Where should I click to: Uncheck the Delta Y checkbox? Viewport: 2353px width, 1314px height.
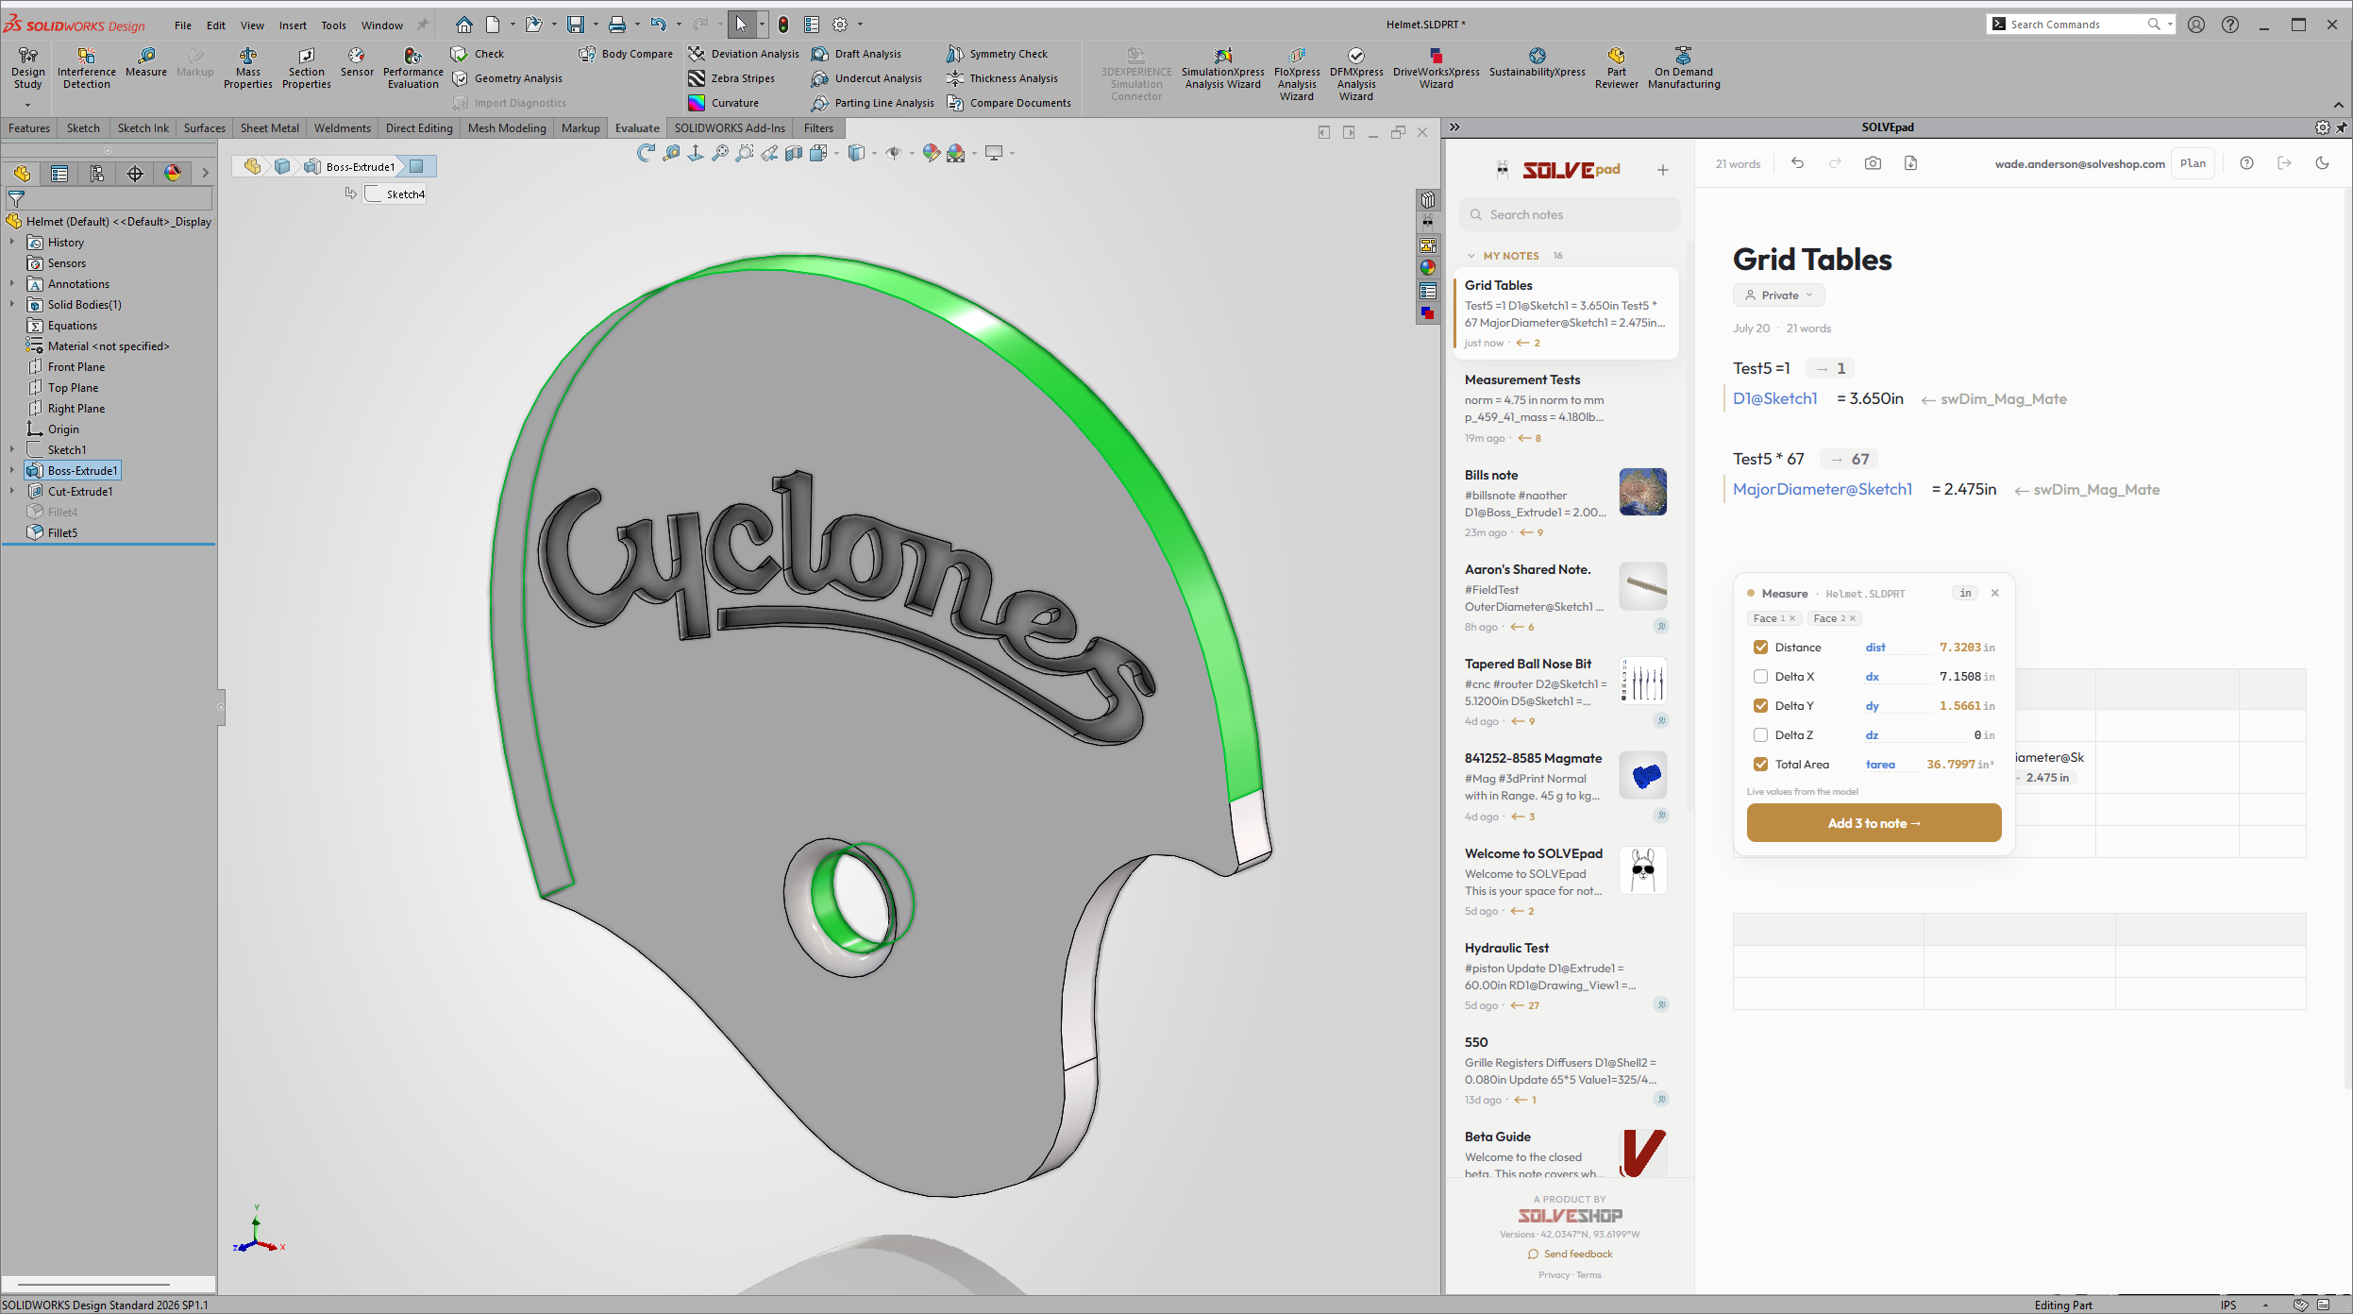(x=1760, y=706)
